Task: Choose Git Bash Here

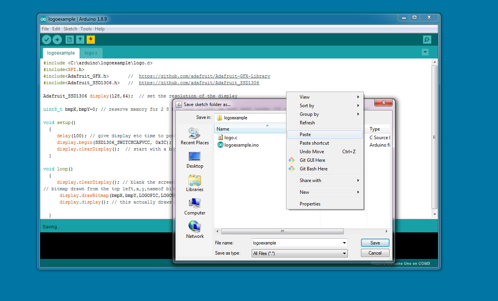Action: tap(325, 169)
